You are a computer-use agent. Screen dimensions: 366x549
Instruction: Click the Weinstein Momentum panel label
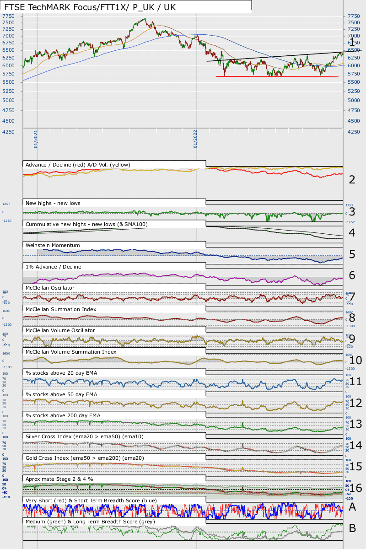tap(53, 245)
